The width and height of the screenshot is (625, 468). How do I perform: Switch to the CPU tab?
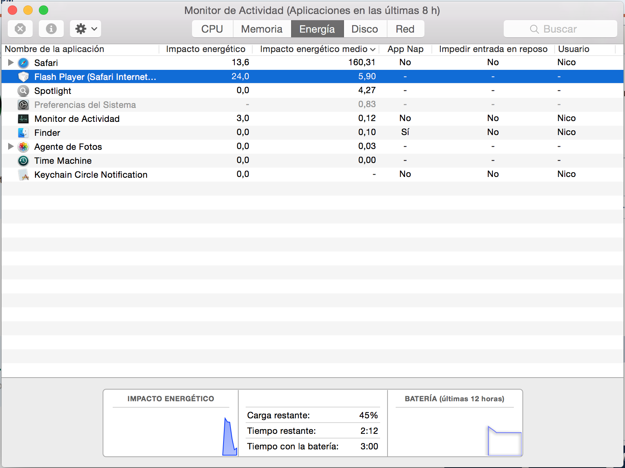(212, 29)
